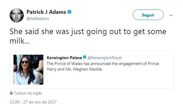The height and width of the screenshot is (107, 183).
Task: Translate tweet via Traduzir do inglês
Action: tap(28, 93)
